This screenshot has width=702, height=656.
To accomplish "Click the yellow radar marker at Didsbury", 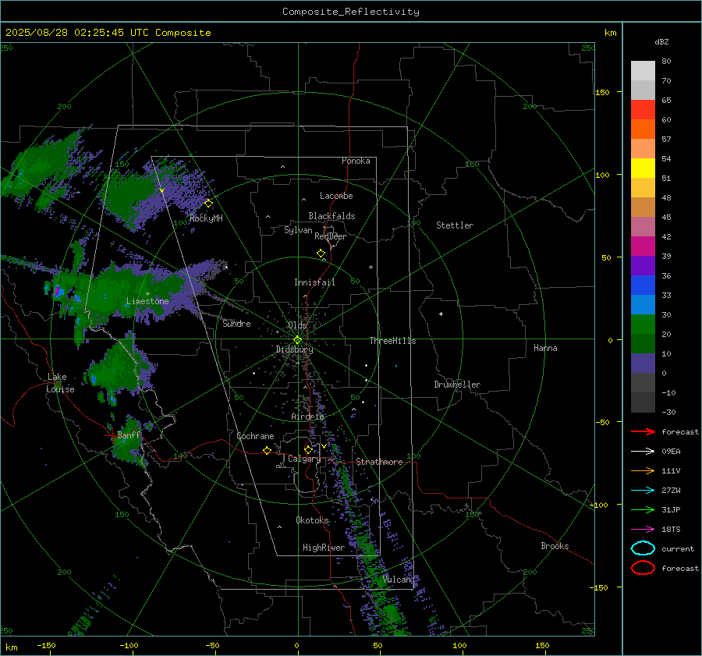I will click(x=297, y=340).
